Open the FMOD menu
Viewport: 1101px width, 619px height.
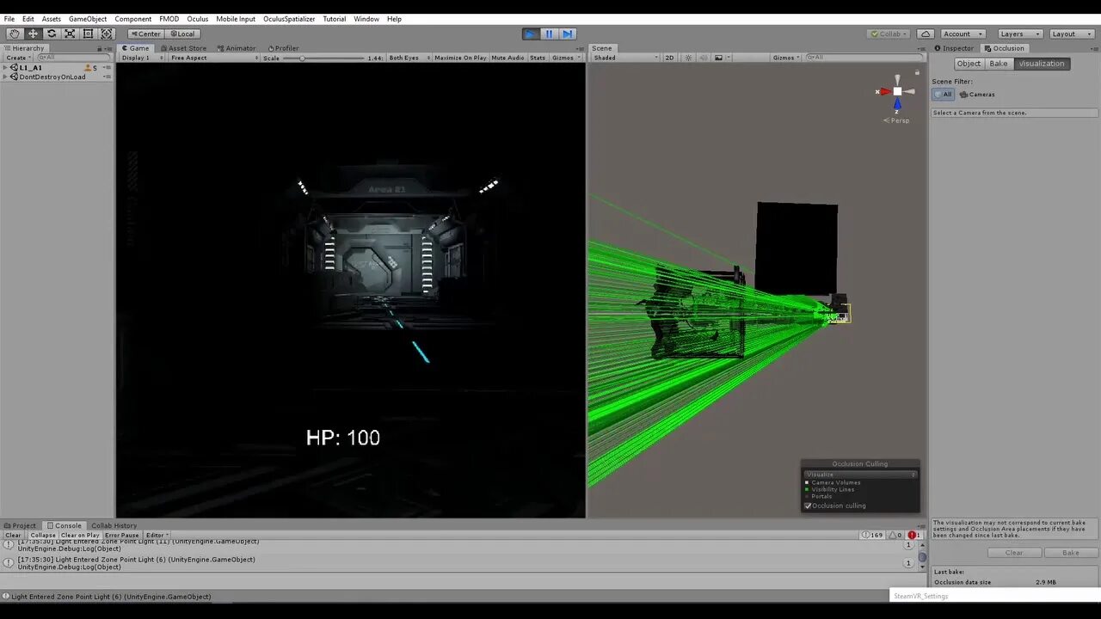(169, 19)
